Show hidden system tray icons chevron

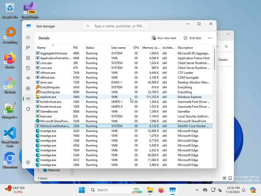pyautogui.click(x=197, y=190)
